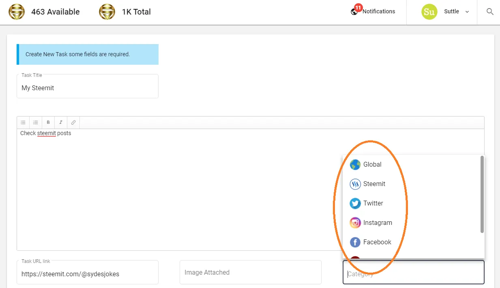Expand the Suttle user menu chevron
Image resolution: width=500 pixels, height=288 pixels.
point(467,12)
